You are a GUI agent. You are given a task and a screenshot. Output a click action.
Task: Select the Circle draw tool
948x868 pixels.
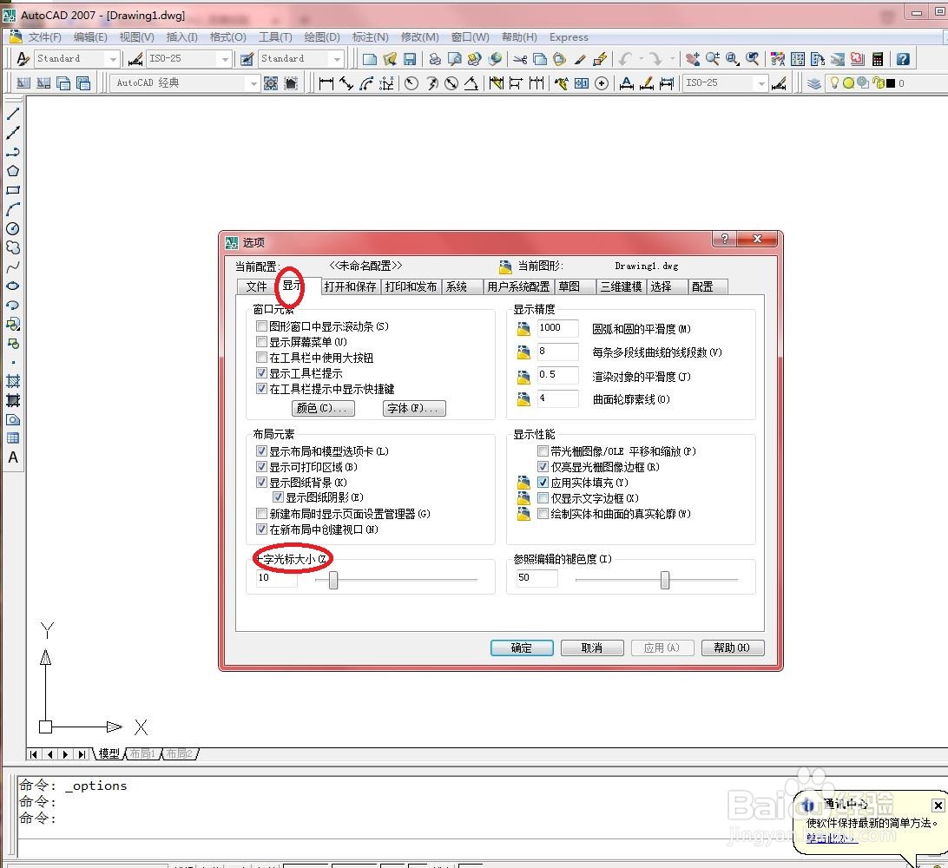(x=13, y=228)
